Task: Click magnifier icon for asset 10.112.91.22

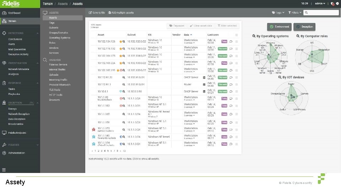Action: 124,77
